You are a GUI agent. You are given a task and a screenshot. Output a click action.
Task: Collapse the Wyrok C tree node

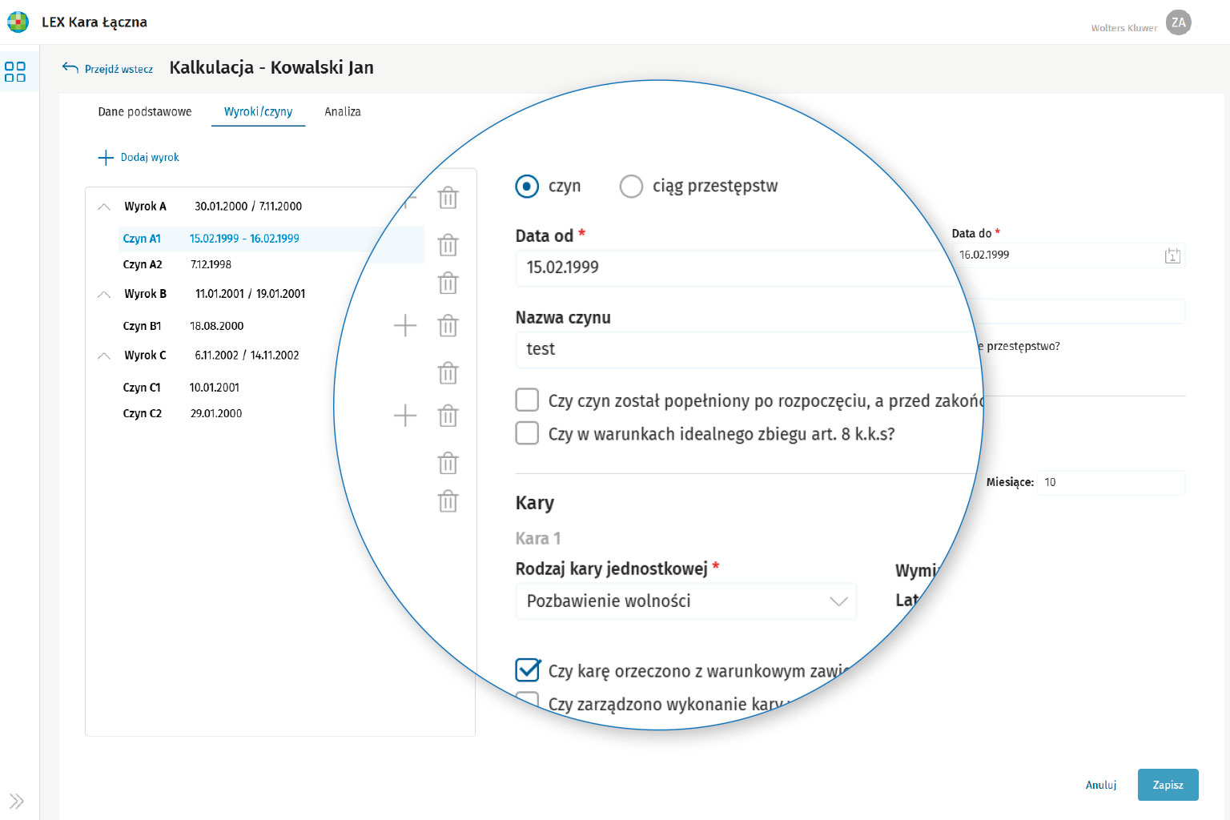coord(104,356)
